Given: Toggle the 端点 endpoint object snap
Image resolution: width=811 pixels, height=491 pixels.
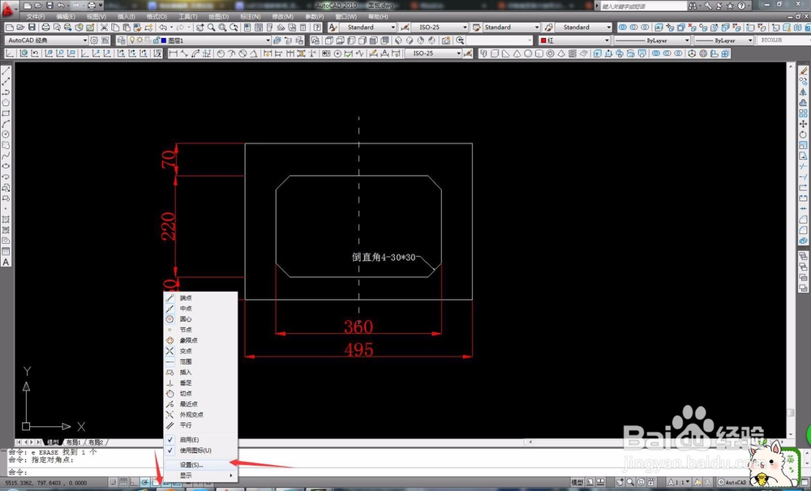Looking at the screenshot, I should (x=200, y=297).
